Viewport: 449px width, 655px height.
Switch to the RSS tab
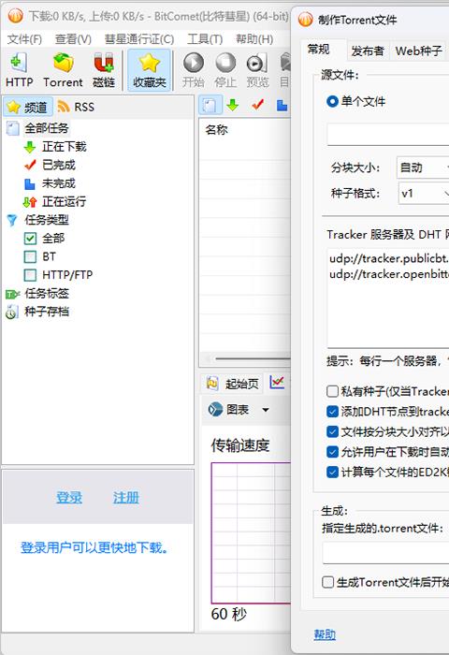[x=76, y=107]
